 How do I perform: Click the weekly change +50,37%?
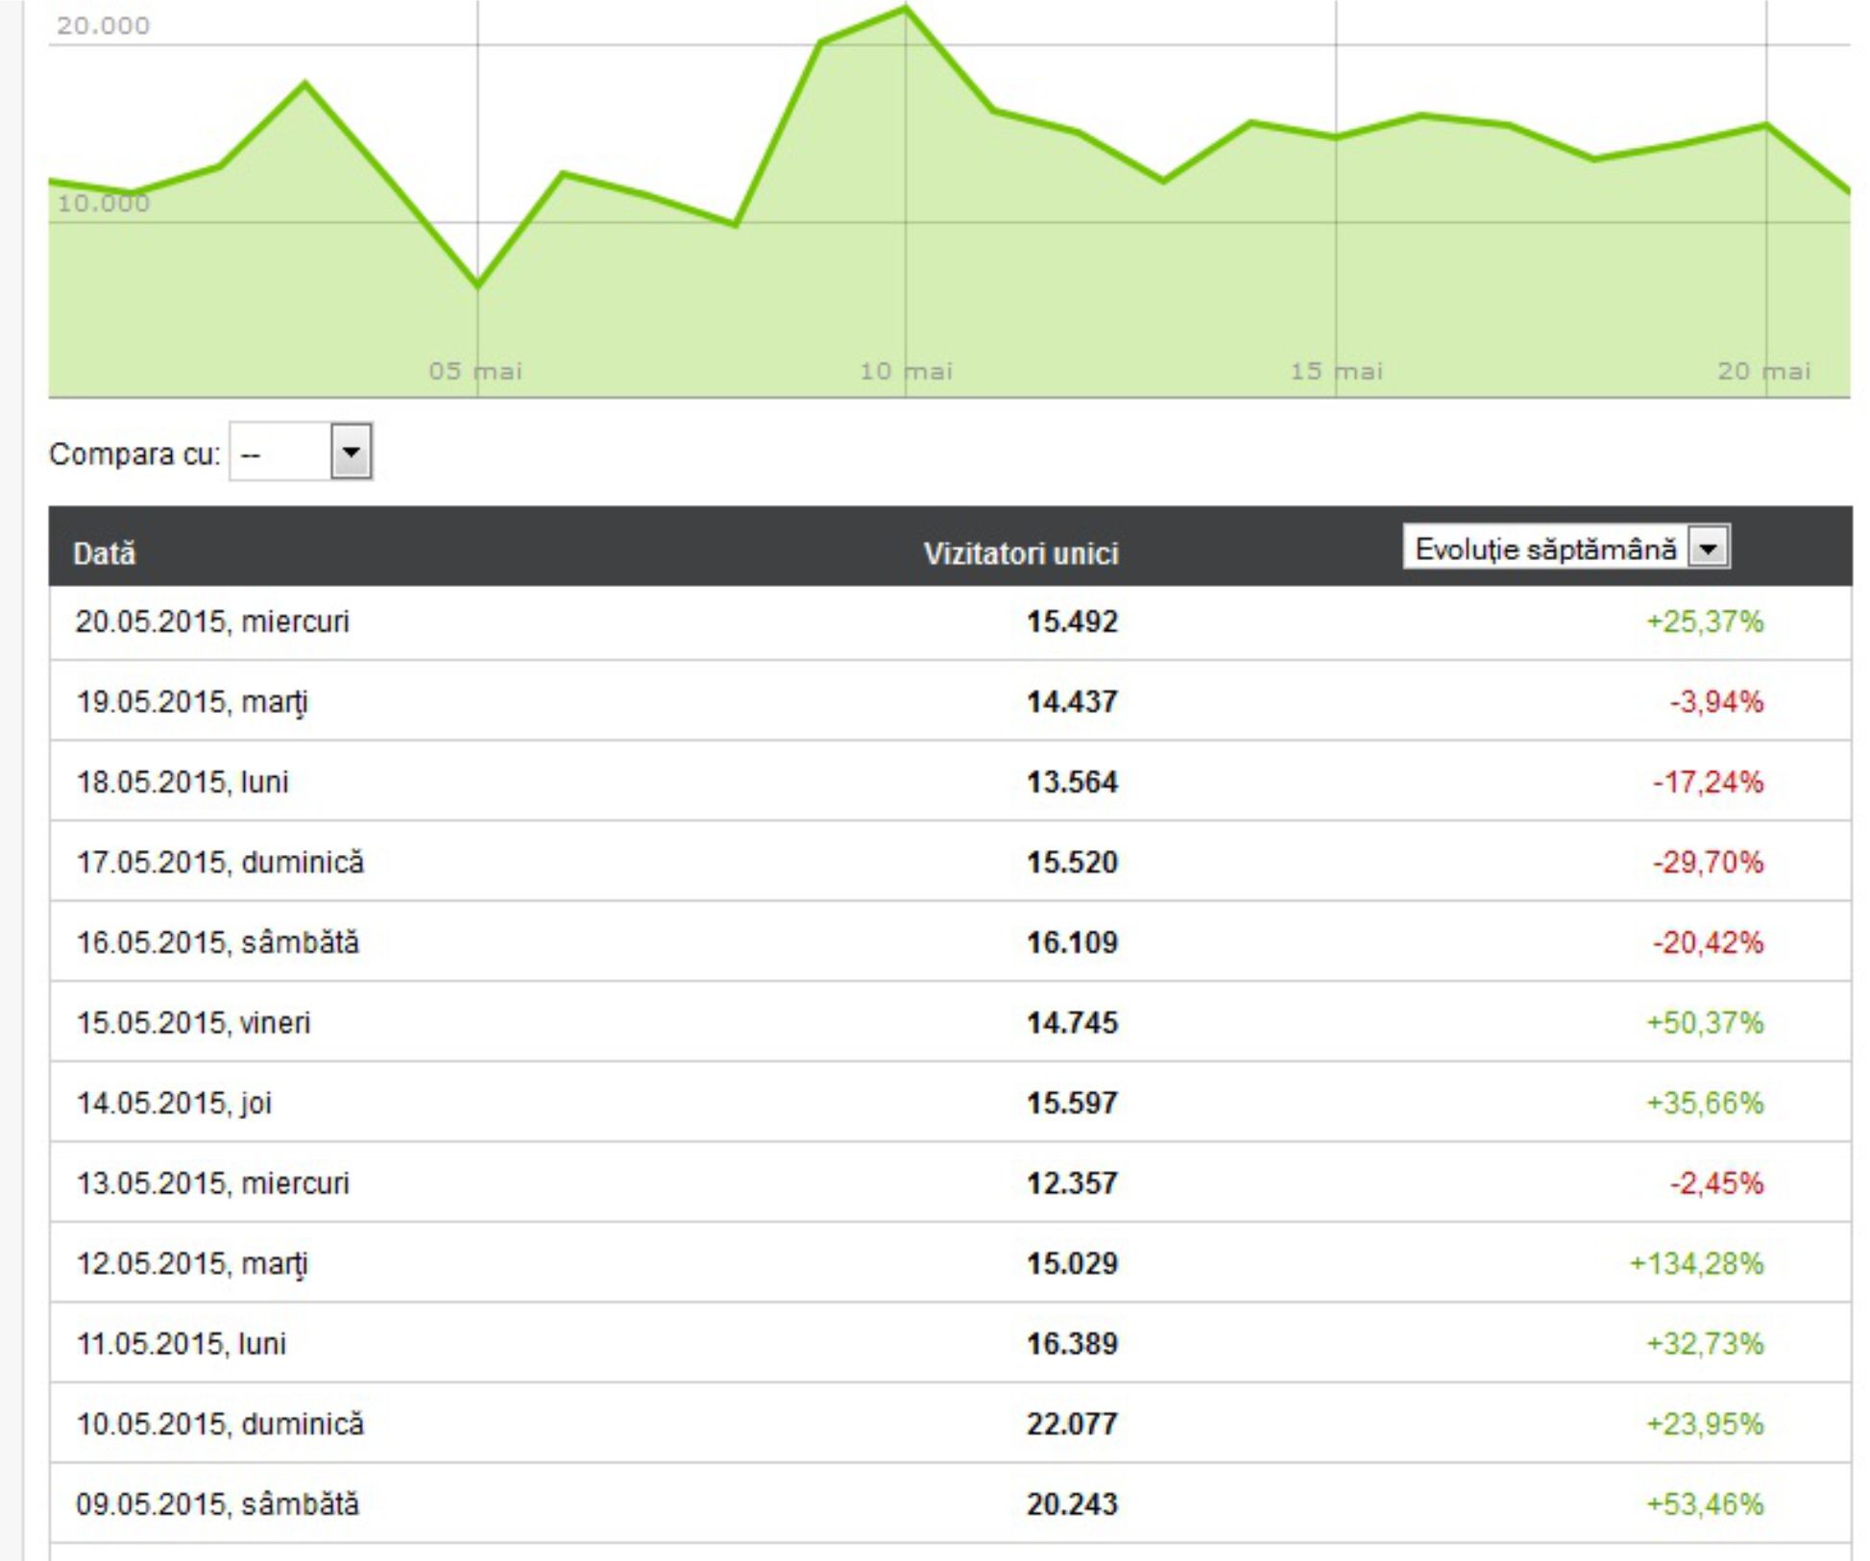[x=1705, y=1023]
